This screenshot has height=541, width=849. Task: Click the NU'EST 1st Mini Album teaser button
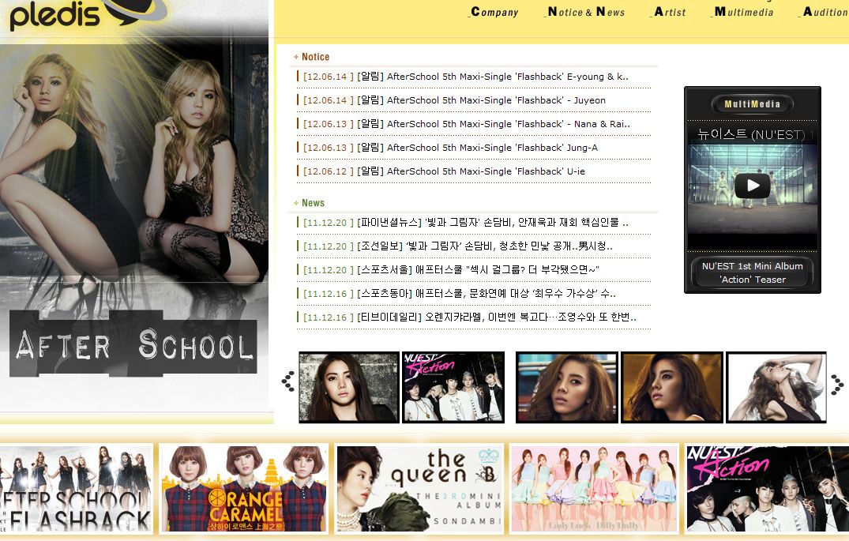click(752, 272)
